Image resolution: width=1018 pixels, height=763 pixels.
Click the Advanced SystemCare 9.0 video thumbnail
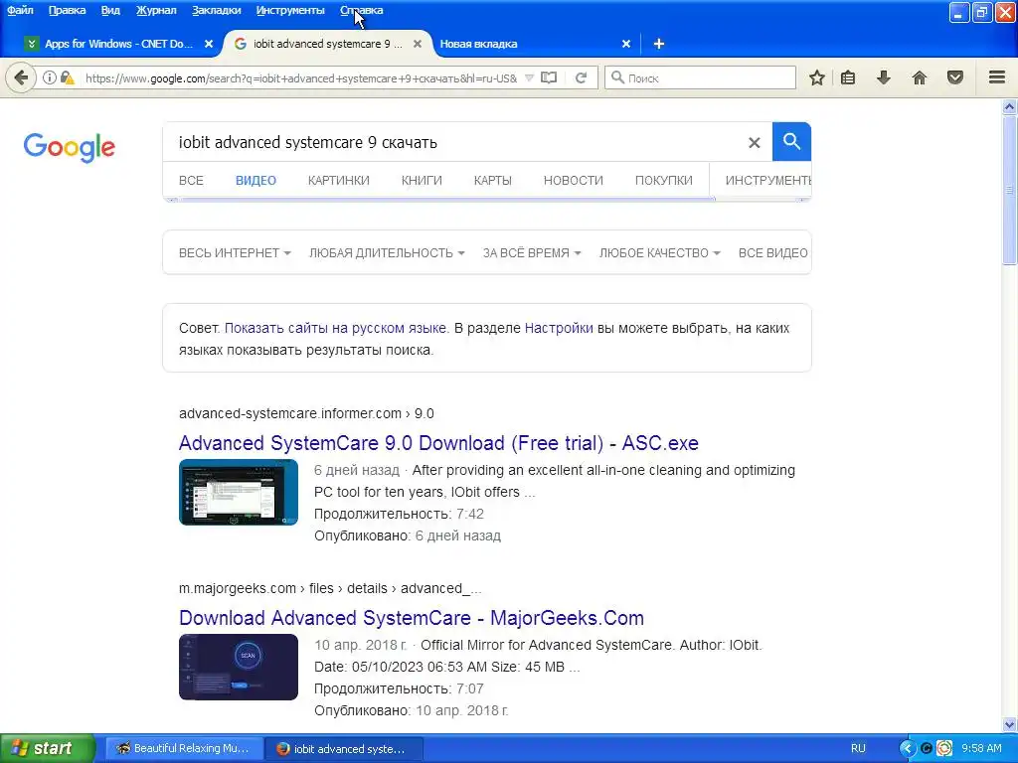[x=239, y=493]
